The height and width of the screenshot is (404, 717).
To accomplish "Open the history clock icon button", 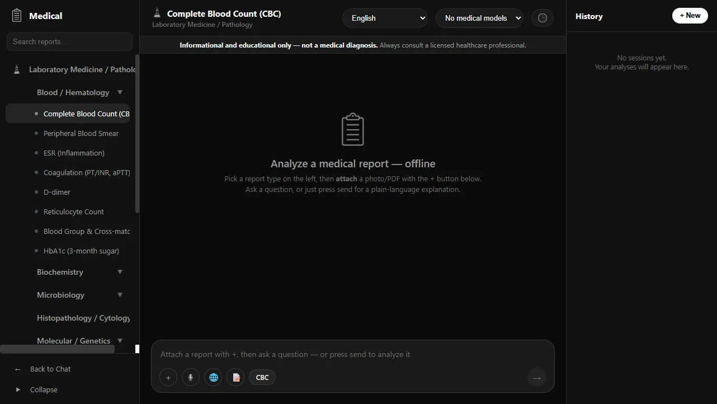I will point(543,18).
